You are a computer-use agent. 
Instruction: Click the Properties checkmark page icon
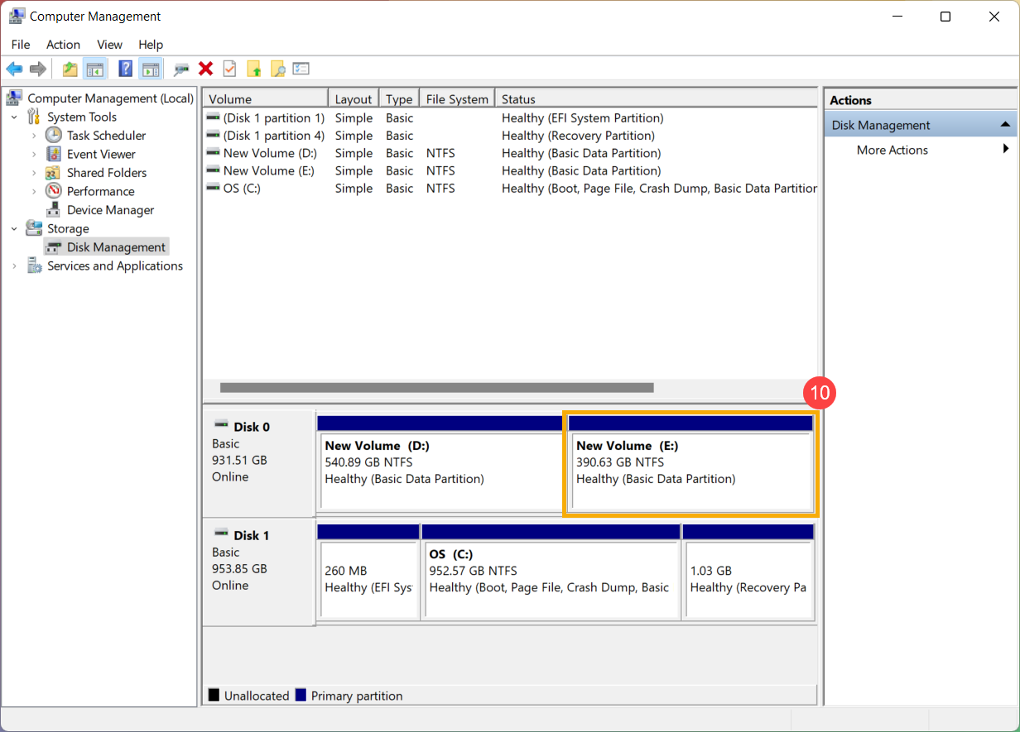pyautogui.click(x=229, y=69)
